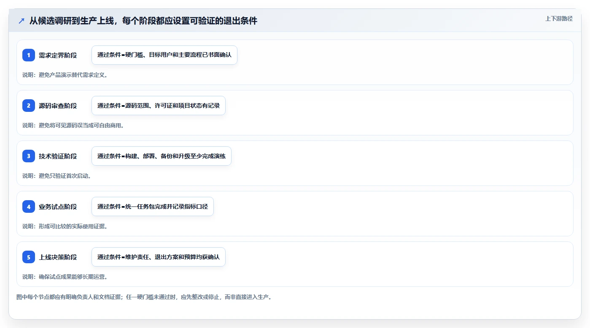
Task: Click step number badge 2
Action: 29,106
